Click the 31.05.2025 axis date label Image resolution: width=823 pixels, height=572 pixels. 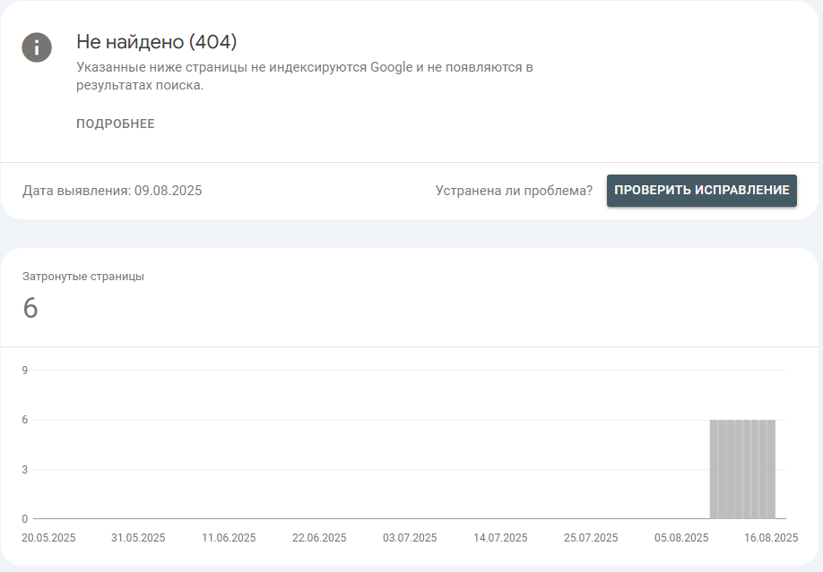click(138, 538)
